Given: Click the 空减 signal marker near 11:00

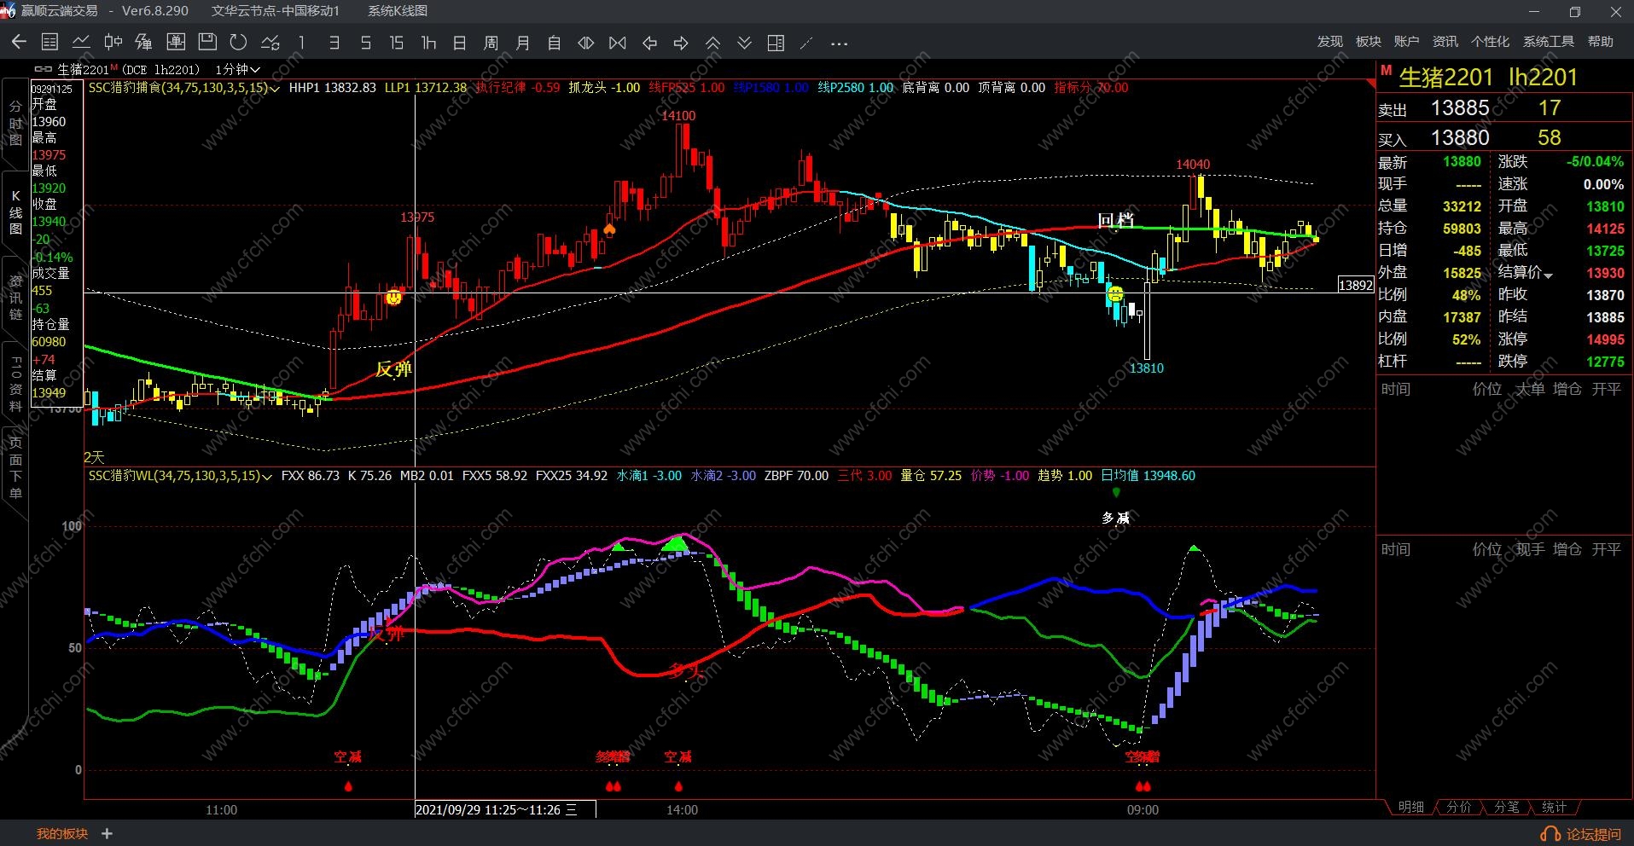Looking at the screenshot, I should [347, 756].
